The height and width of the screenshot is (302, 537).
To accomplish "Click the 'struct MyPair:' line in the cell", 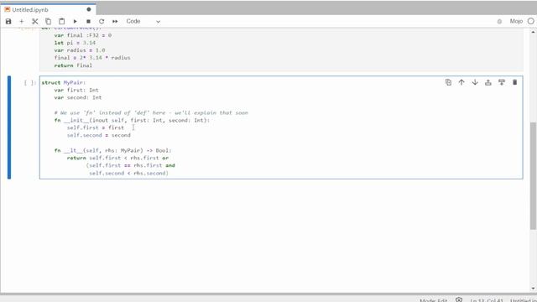I will click(x=64, y=82).
